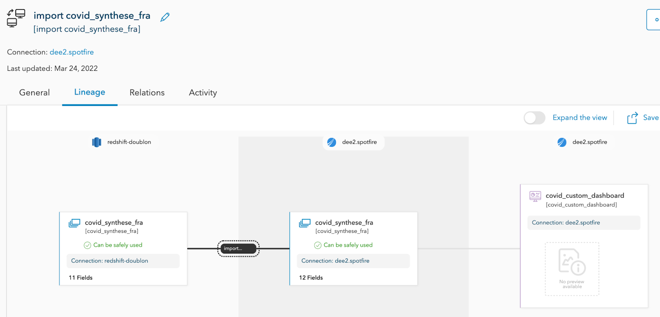
Task: Follow the dee2.spotfire connection link
Action: coord(72,52)
